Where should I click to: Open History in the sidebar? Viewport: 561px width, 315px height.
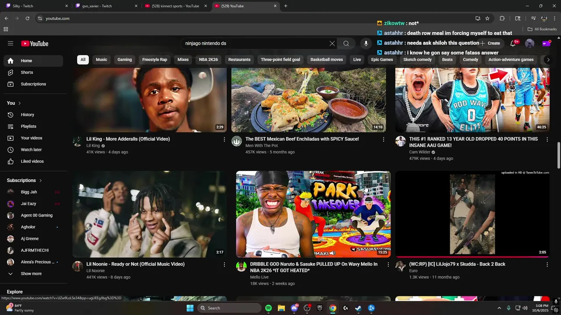33,115
